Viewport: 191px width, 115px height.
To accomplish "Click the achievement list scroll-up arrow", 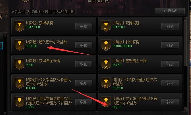I will pos(185,18).
